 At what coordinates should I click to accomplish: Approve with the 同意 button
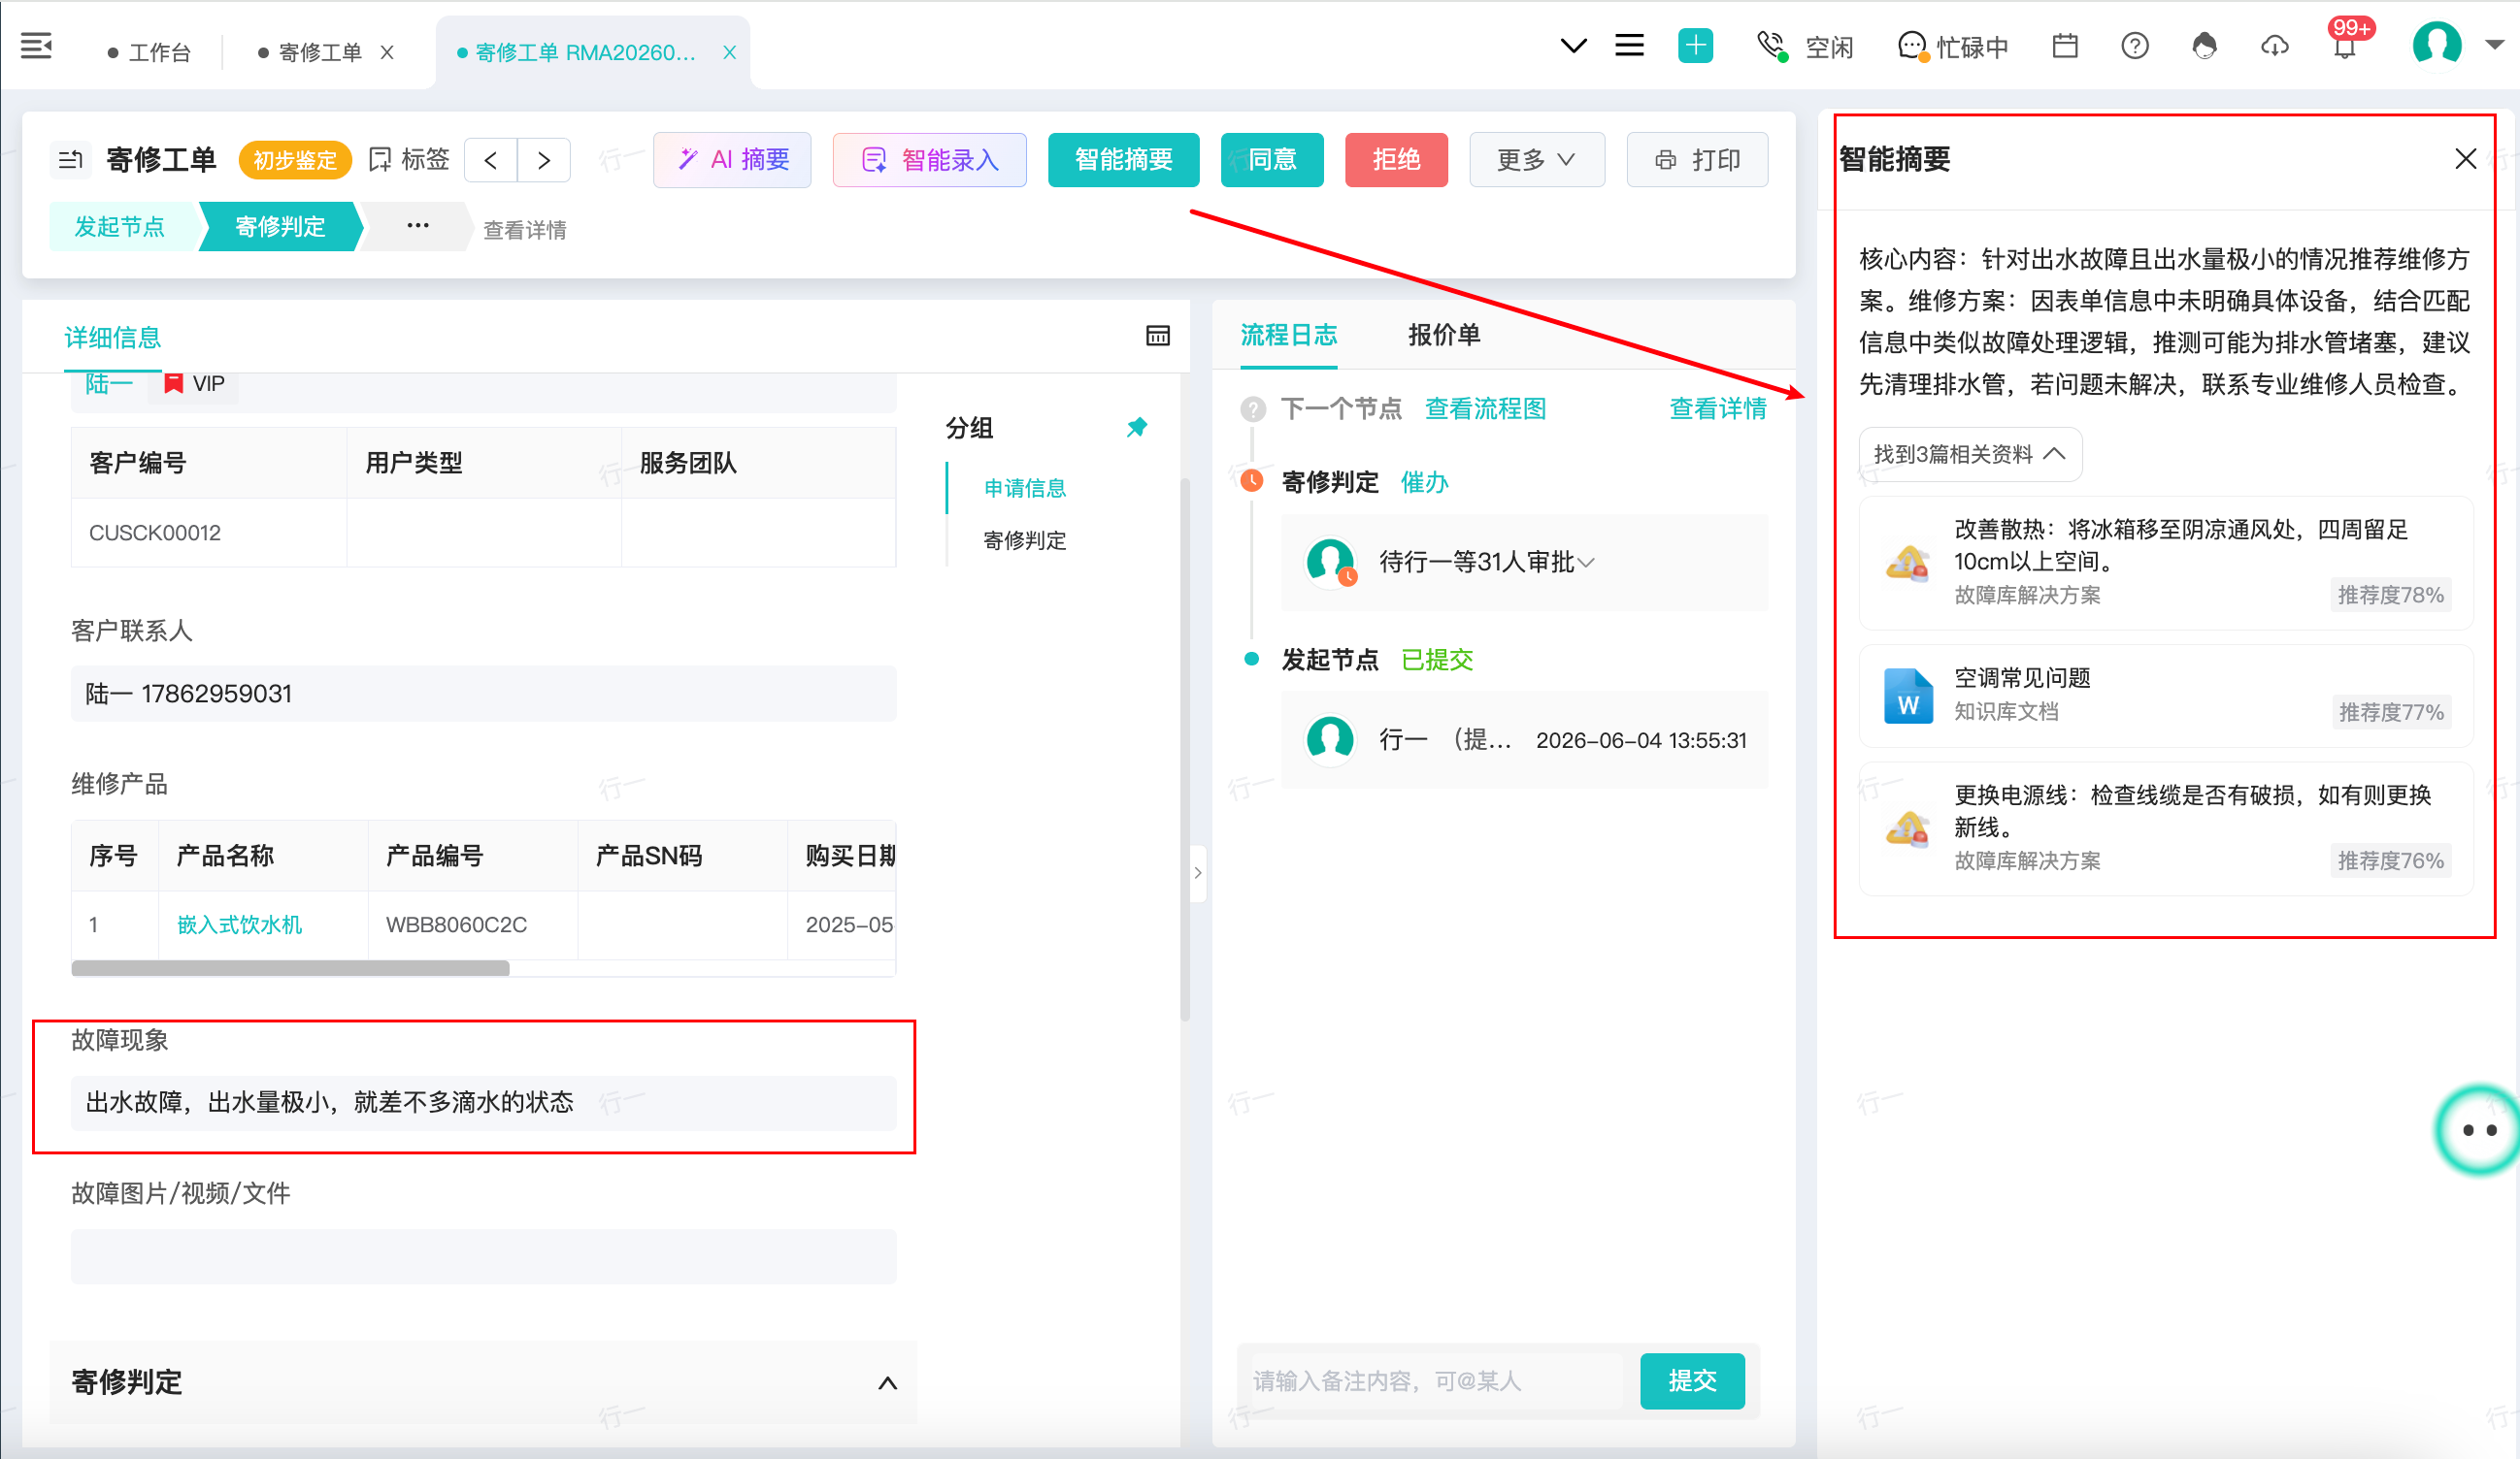[1272, 160]
